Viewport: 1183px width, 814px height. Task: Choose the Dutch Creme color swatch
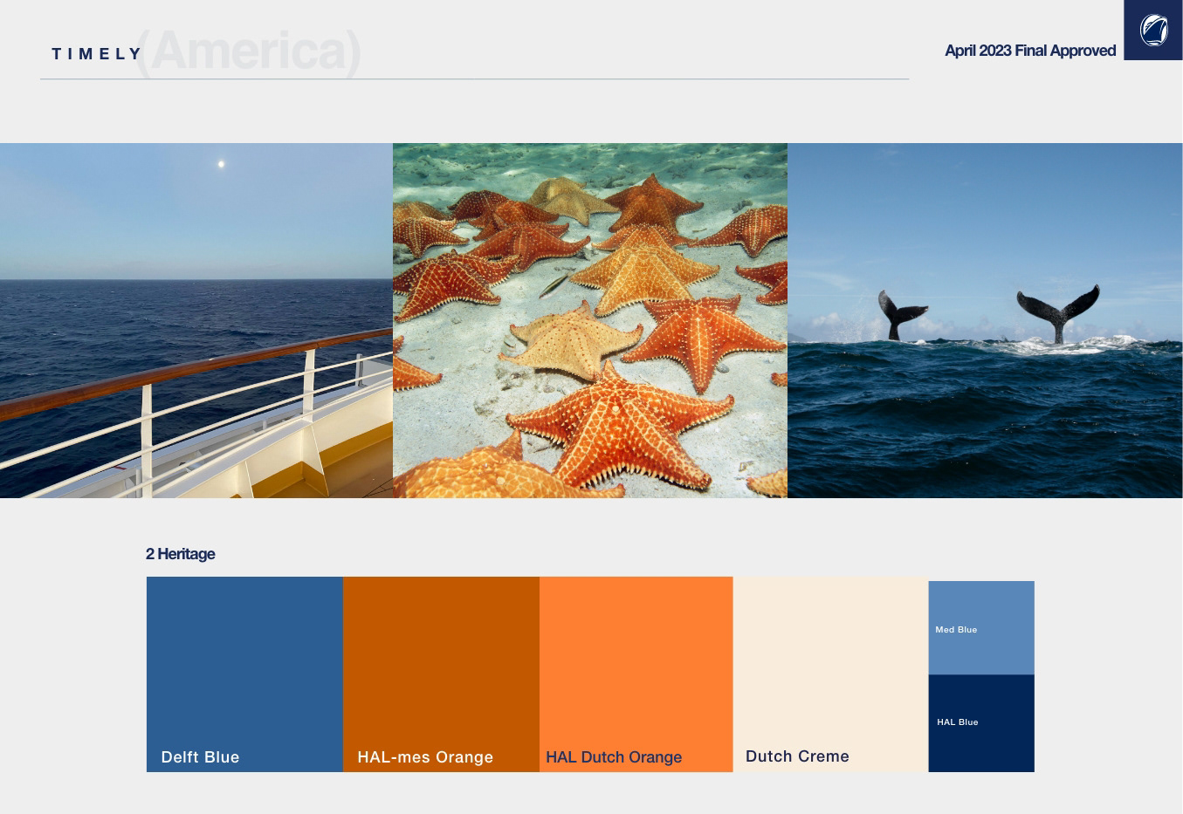830,674
